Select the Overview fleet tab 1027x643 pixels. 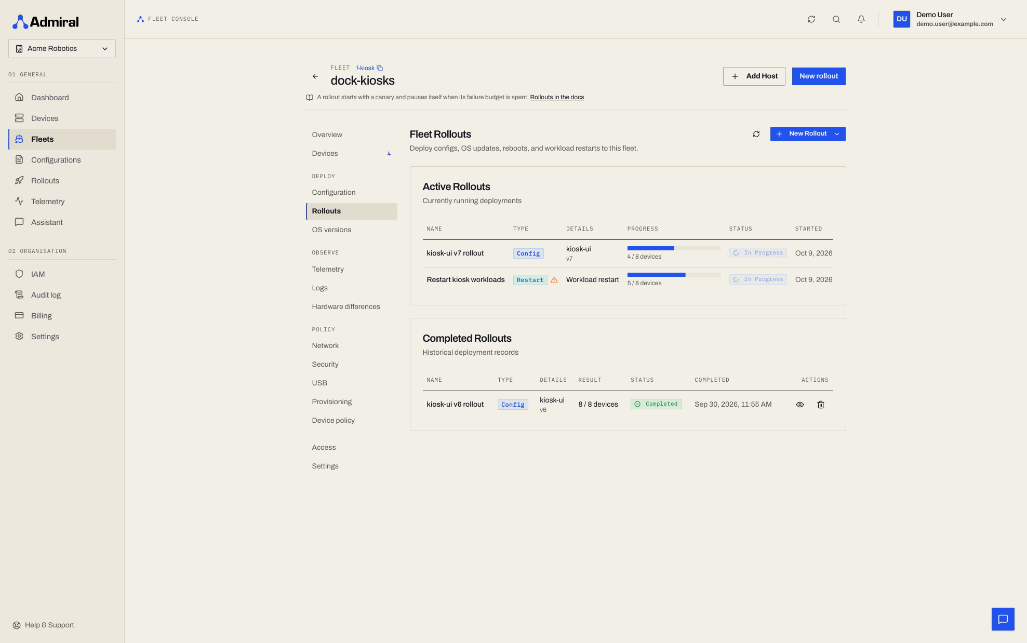pyautogui.click(x=351, y=135)
